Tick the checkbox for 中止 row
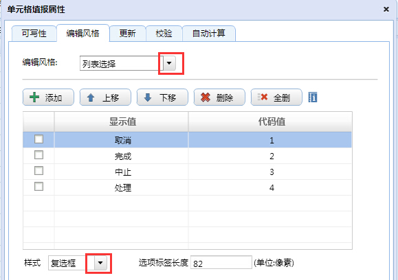This screenshot has height=280, width=398. 38,171
